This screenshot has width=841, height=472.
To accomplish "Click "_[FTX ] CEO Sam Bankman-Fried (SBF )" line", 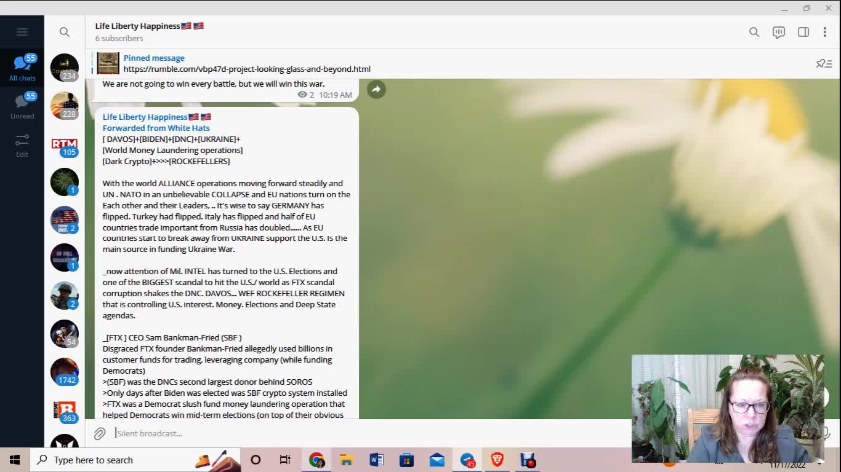I will click(x=172, y=337).
